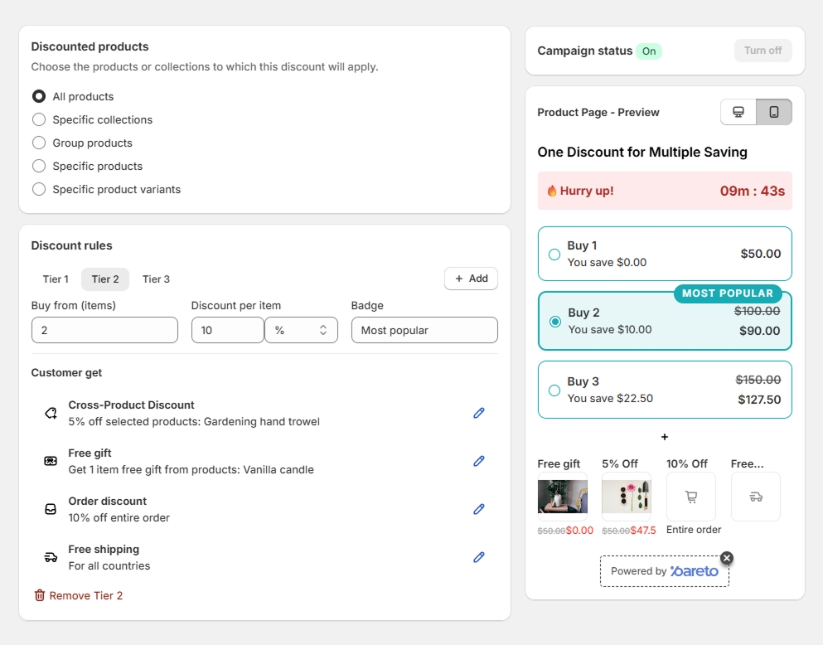Switch preview to desktop view
This screenshot has height=645, width=823.
coord(738,112)
